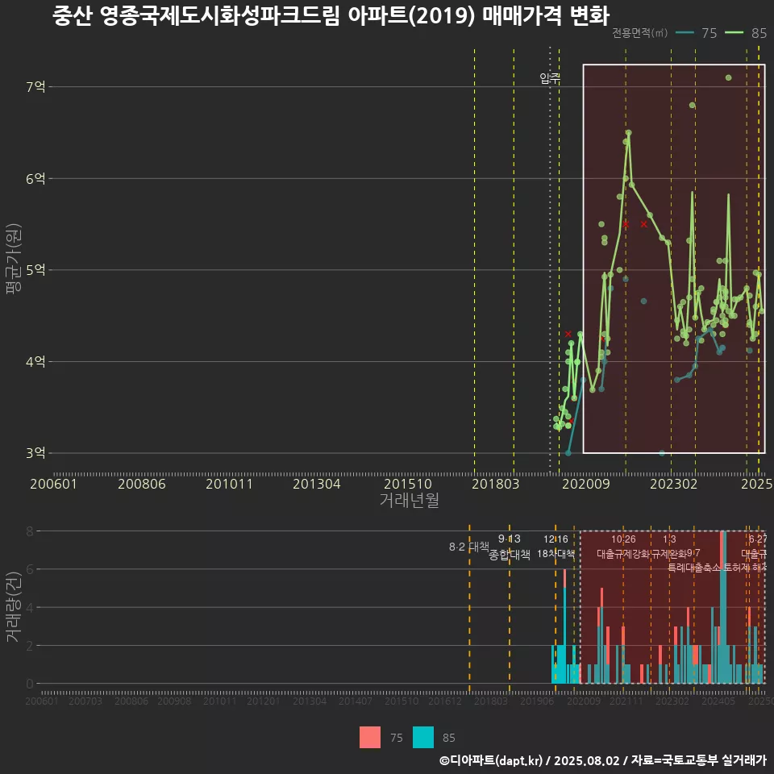The width and height of the screenshot is (774, 774).
Task: Click the green data point near 6.8억
Action: (692, 105)
